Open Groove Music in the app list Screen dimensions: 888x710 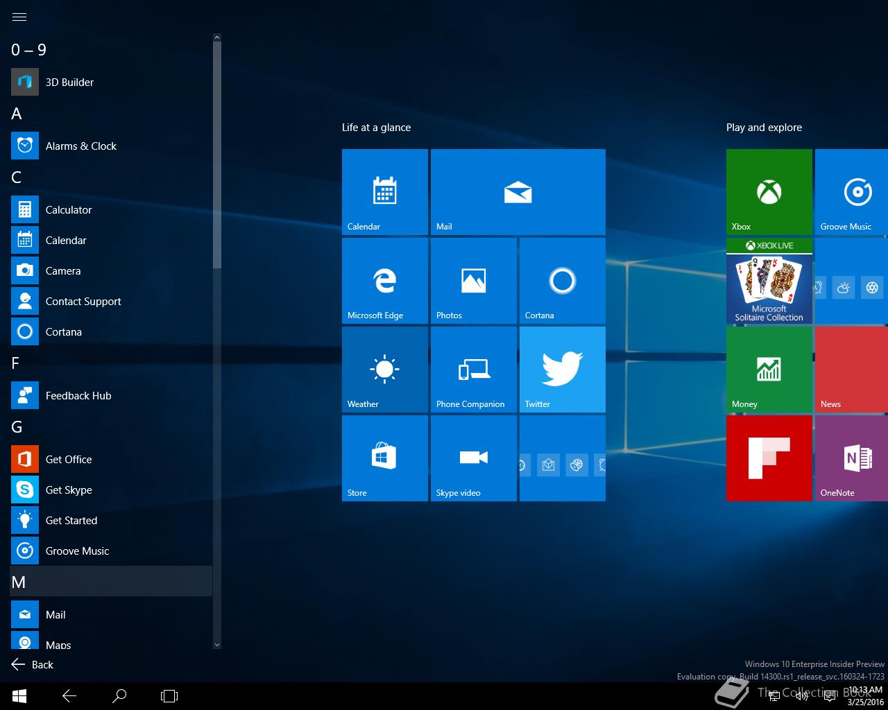coord(111,551)
